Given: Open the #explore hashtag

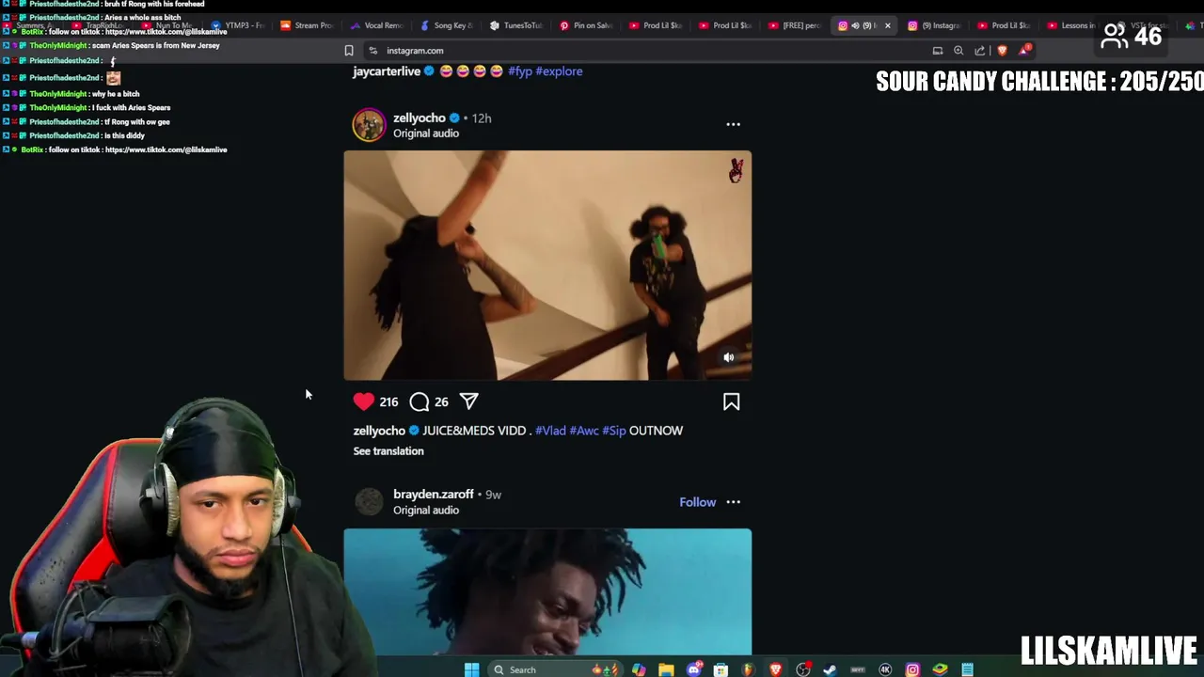Looking at the screenshot, I should (559, 71).
